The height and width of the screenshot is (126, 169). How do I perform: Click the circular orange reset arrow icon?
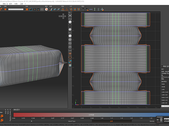pos(46,9)
